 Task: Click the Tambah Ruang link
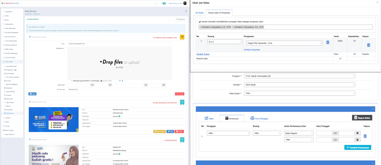click(202, 54)
